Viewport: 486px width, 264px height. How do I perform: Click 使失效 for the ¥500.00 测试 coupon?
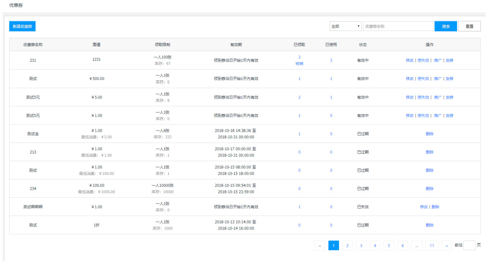423,79
